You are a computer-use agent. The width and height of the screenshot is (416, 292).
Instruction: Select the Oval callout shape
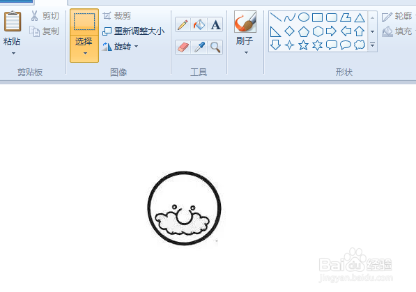pyautogui.click(x=346, y=45)
